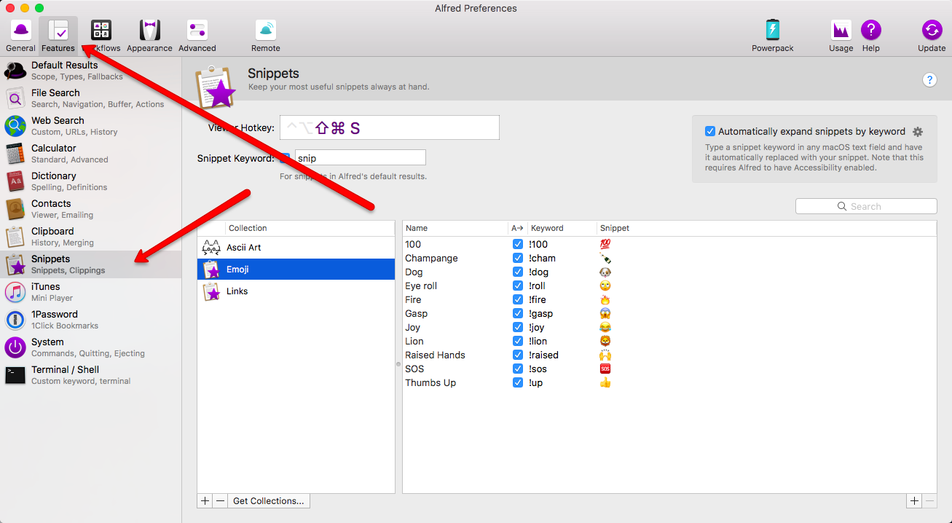952x523 pixels.
Task: Open the snippet expansion gear menu
Action: tap(918, 131)
